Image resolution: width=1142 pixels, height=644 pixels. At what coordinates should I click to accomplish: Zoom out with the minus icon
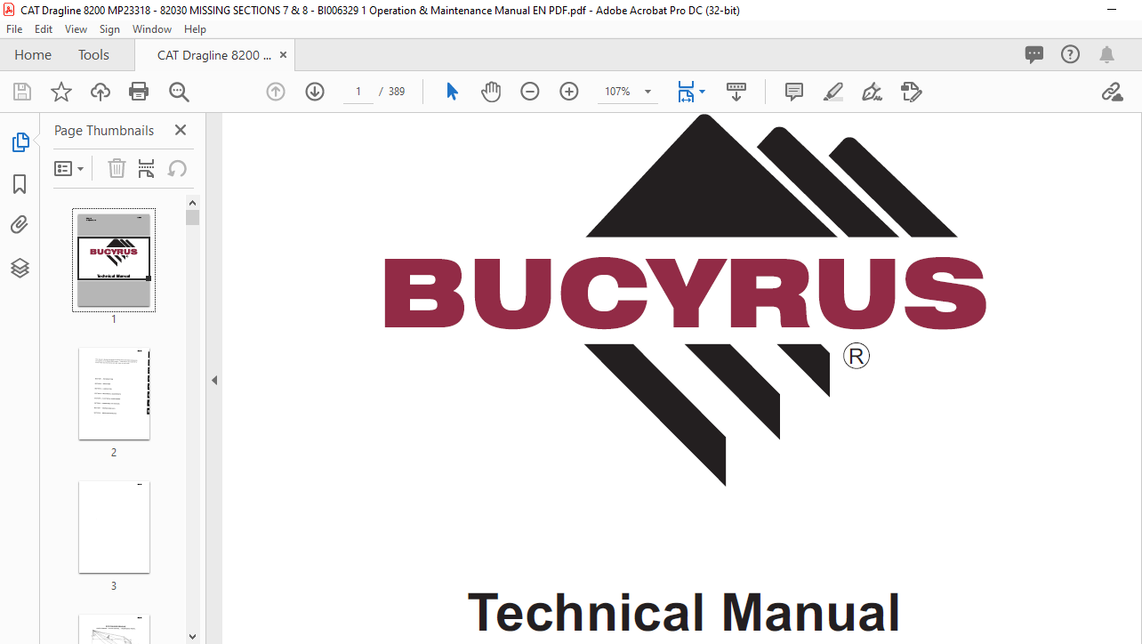click(530, 92)
